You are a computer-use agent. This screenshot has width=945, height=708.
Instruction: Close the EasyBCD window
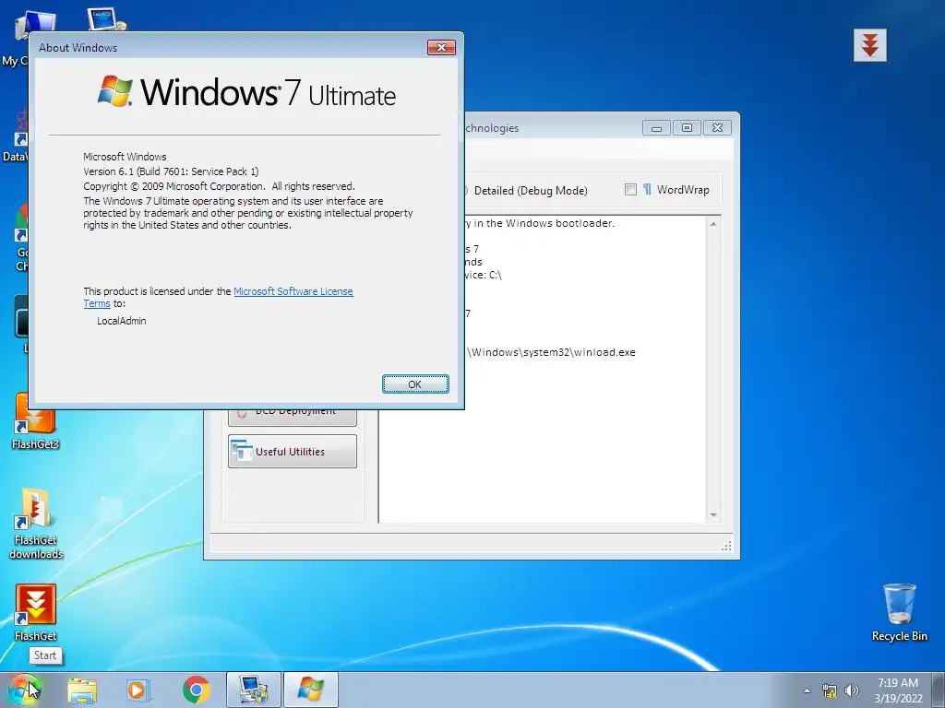tap(717, 127)
